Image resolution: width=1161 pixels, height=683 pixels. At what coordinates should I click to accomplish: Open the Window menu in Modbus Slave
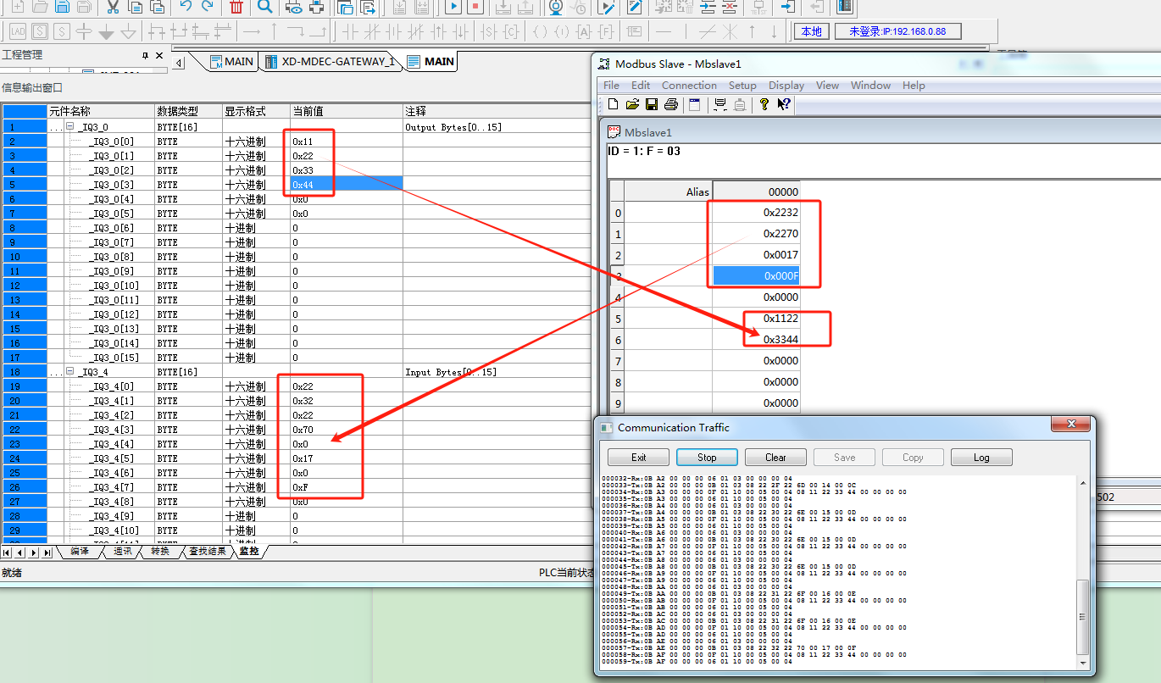[x=870, y=86]
